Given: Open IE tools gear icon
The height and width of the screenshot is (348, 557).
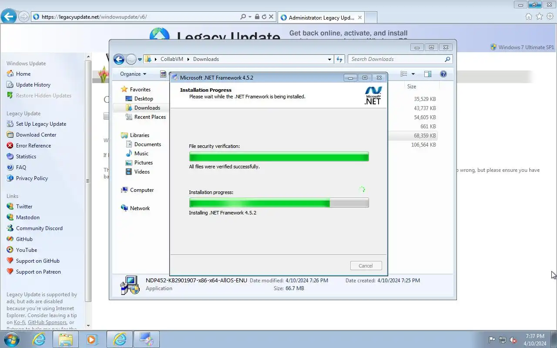Looking at the screenshot, I should 550,17.
